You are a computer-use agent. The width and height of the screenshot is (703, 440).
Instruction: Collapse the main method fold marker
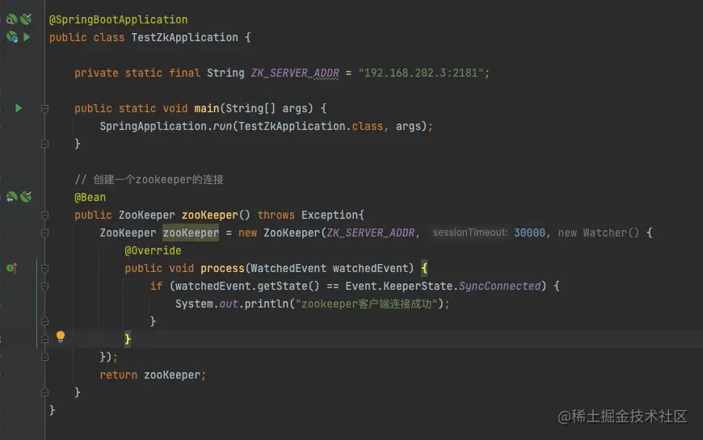pyautogui.click(x=44, y=108)
